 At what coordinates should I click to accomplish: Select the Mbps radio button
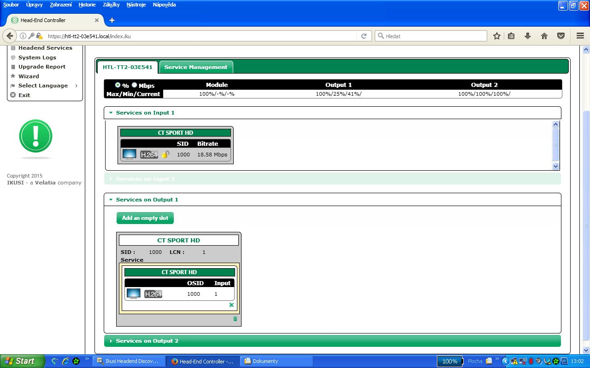(x=135, y=85)
